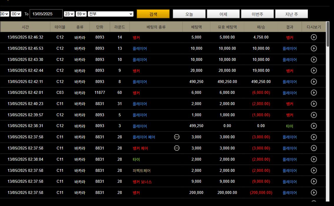This screenshot has height=206, width=334.
Task: Open the end hour 23 dropdown
Action: coord(69,14)
